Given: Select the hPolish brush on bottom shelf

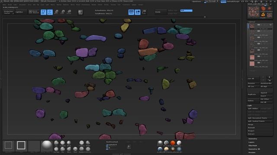Looking at the screenshot, I should tap(88, 143).
